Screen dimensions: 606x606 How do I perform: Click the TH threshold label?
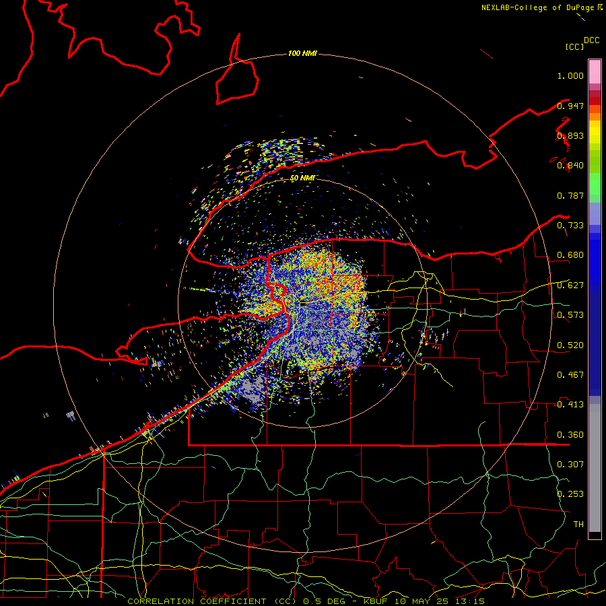pos(578,524)
